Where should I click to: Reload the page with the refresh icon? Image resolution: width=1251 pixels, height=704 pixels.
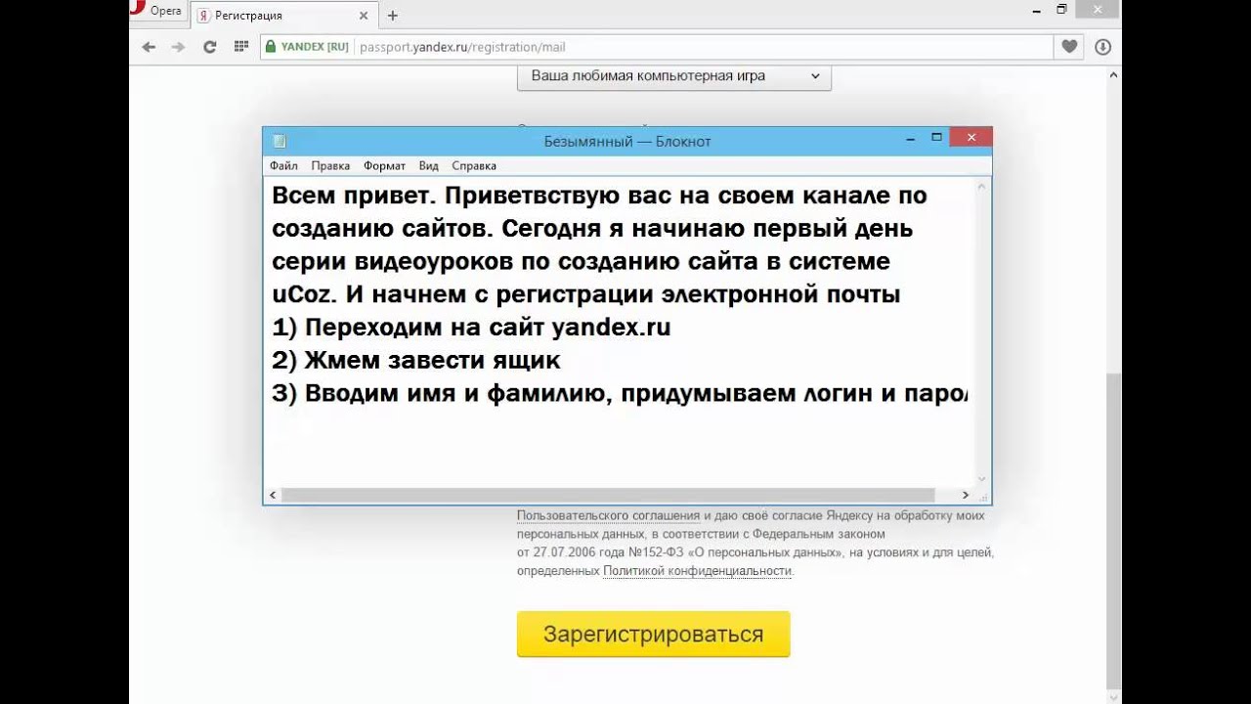pyautogui.click(x=209, y=47)
